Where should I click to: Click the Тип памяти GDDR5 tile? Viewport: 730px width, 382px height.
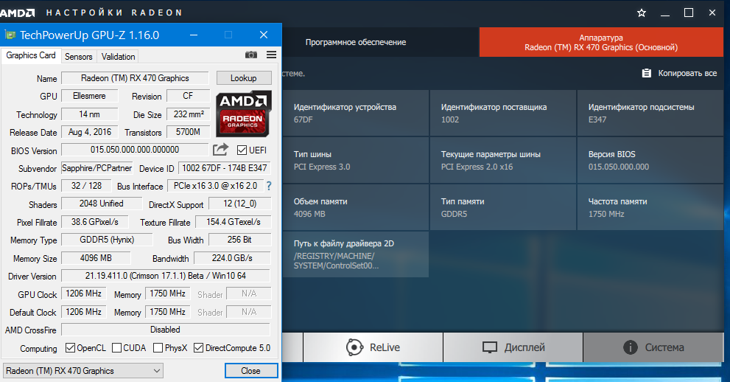click(x=503, y=207)
